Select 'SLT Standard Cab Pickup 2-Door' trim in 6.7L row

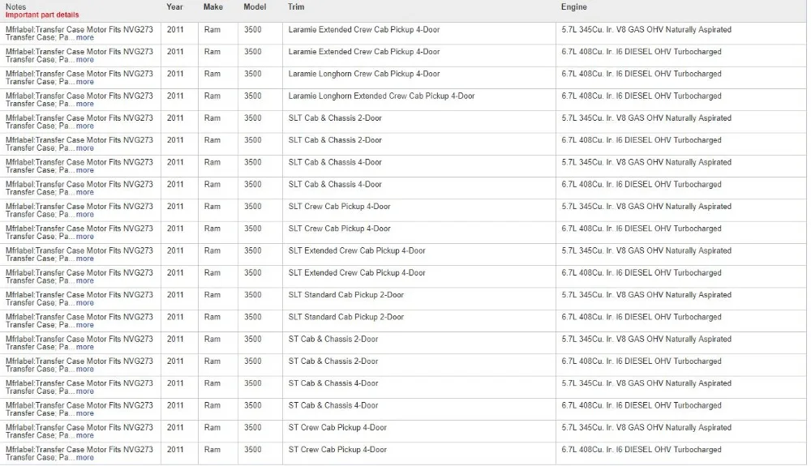click(346, 317)
